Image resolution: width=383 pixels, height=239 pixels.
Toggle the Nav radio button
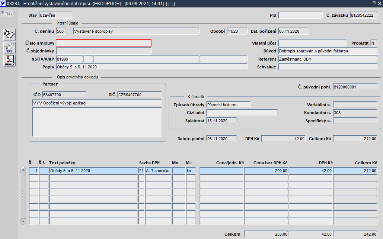tap(3, 13)
